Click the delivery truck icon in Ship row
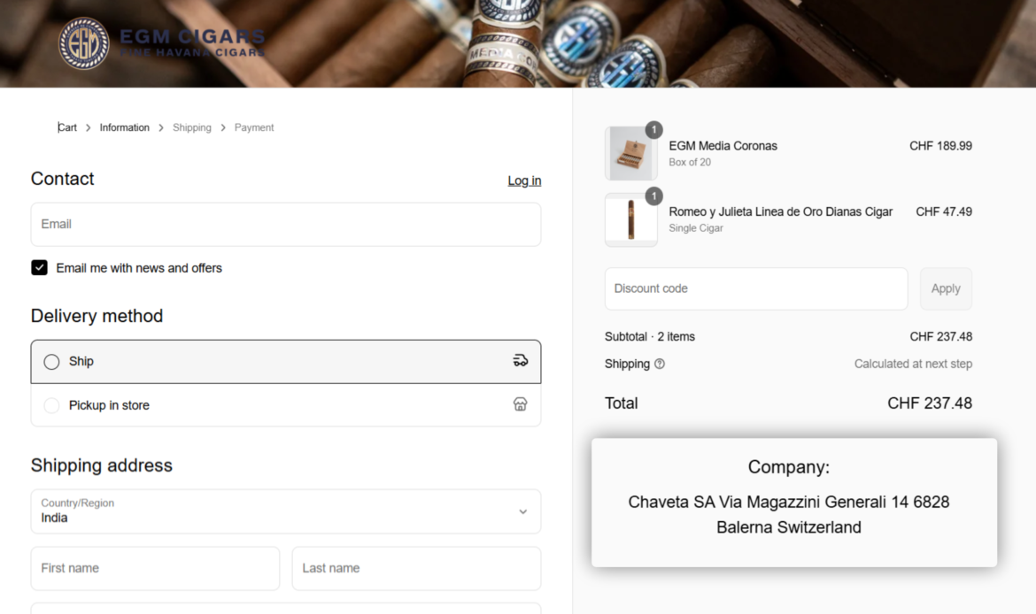 [x=521, y=360]
